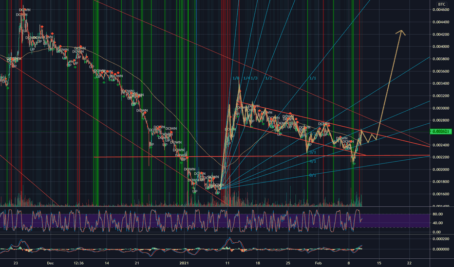Click the 0.004000 price axis value

tap(441, 47)
